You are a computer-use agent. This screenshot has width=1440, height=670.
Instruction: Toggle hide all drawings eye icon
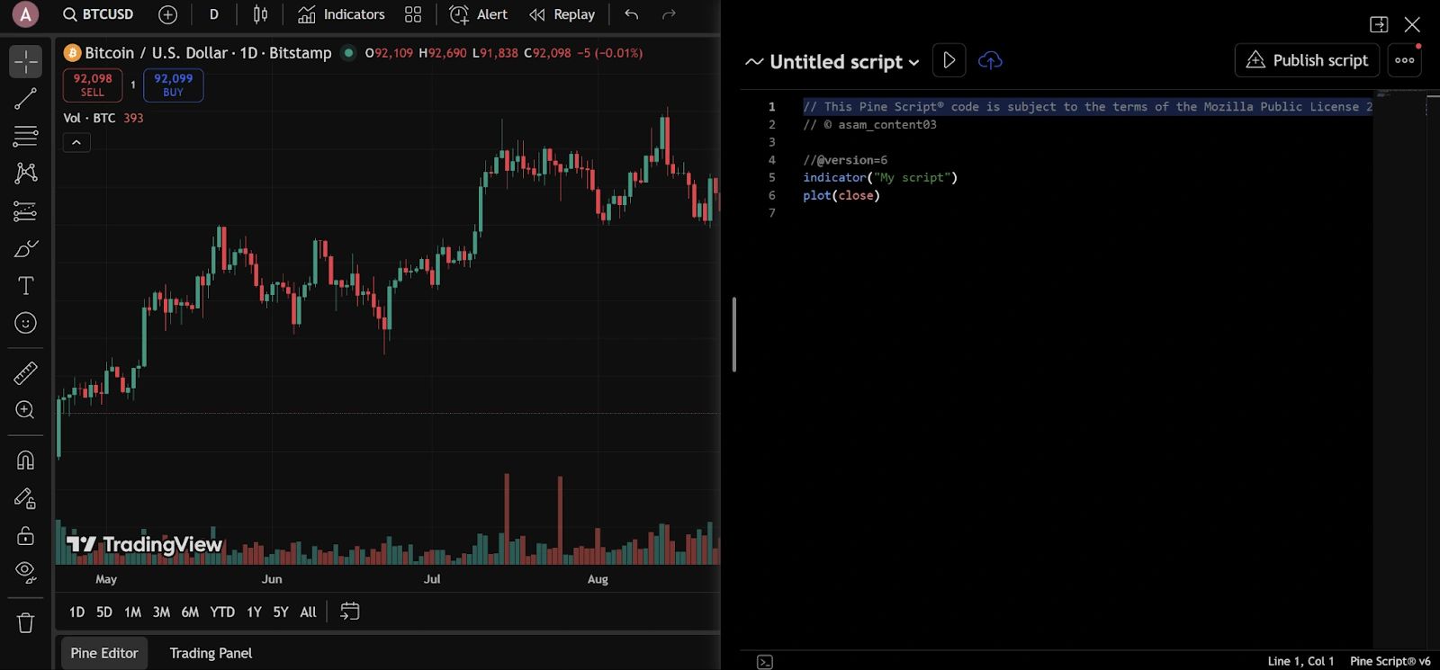pos(25,572)
